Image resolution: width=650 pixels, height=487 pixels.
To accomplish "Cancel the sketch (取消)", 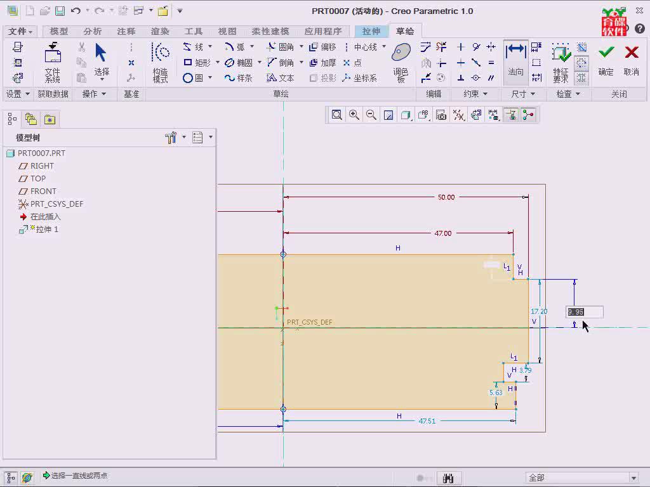I will [632, 61].
